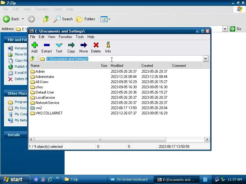The width and height of the screenshot is (246, 184).
Task: Click the Details panel header in Explorer
Action: tap(16, 135)
